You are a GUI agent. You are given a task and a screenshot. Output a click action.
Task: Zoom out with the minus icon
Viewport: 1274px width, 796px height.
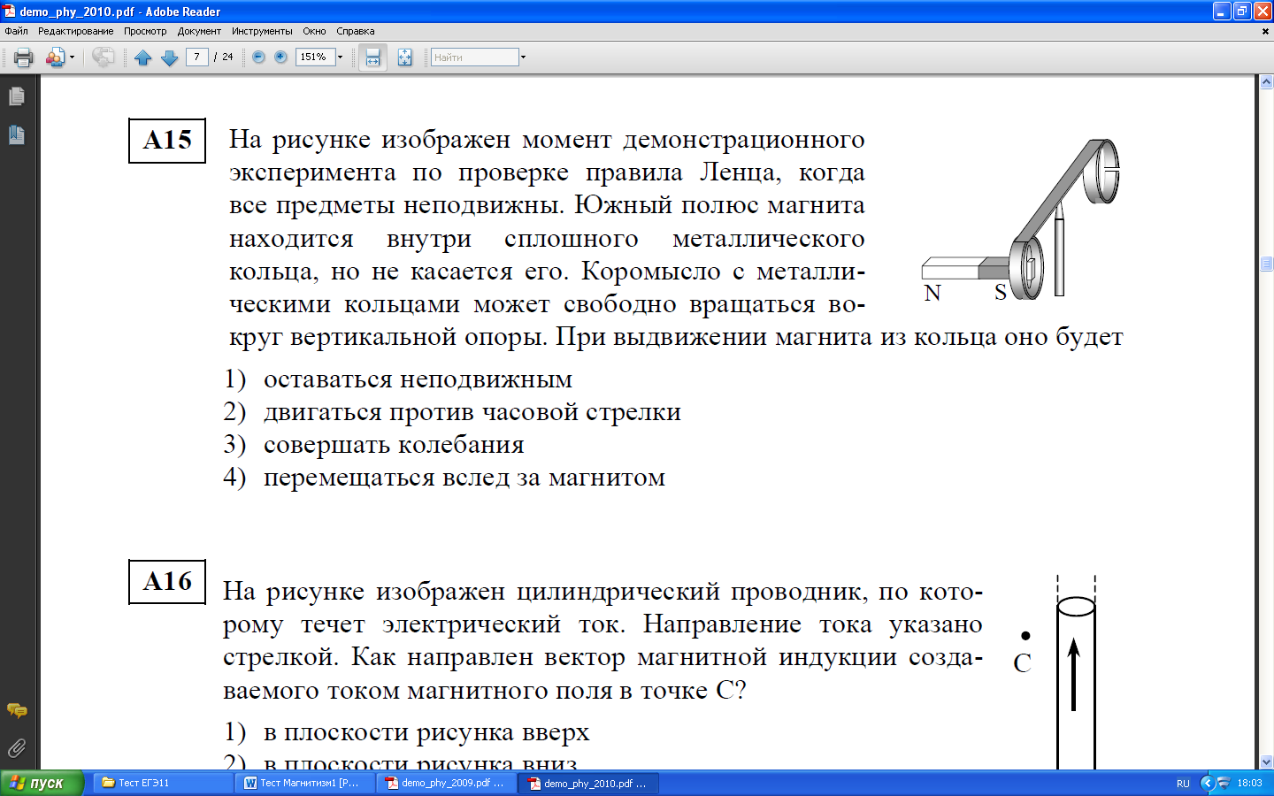(258, 57)
